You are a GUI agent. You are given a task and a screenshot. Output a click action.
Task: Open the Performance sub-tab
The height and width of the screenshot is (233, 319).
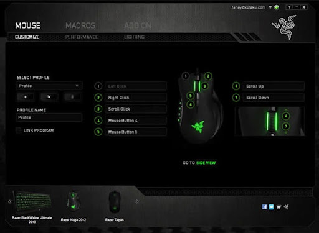(x=82, y=37)
